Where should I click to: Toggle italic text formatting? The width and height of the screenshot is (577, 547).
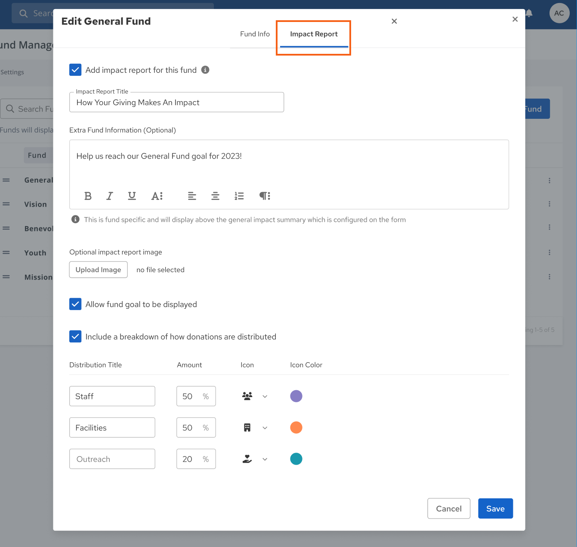(110, 196)
